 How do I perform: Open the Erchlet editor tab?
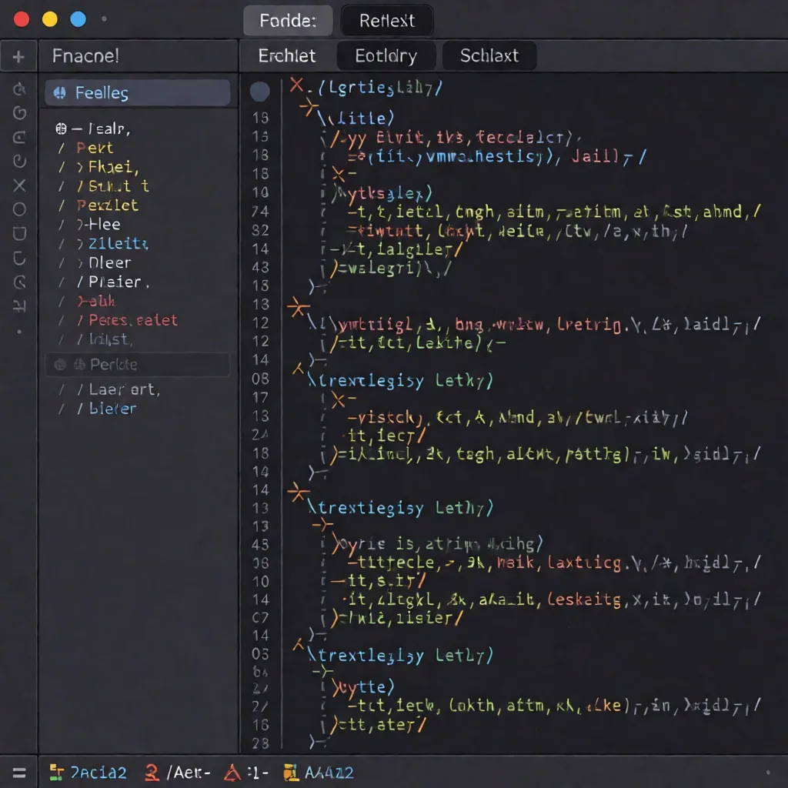(287, 55)
